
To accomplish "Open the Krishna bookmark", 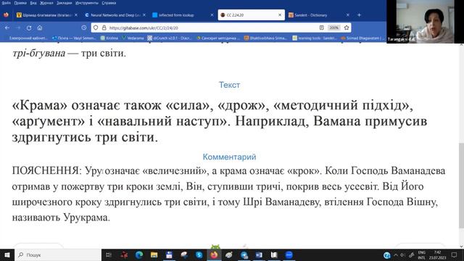I will point(109,38).
